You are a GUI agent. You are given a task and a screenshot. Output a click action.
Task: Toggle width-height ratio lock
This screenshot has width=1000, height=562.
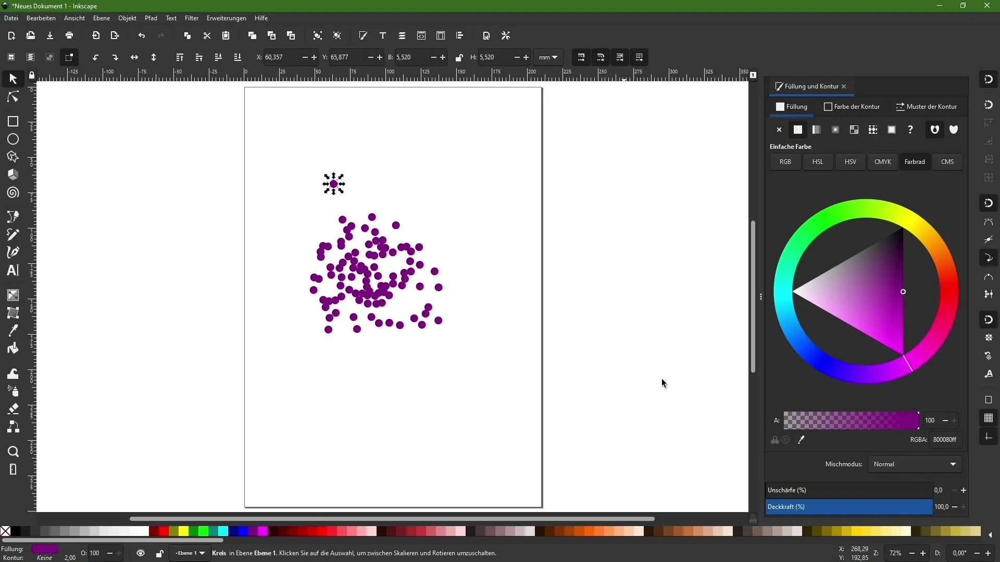[459, 57]
